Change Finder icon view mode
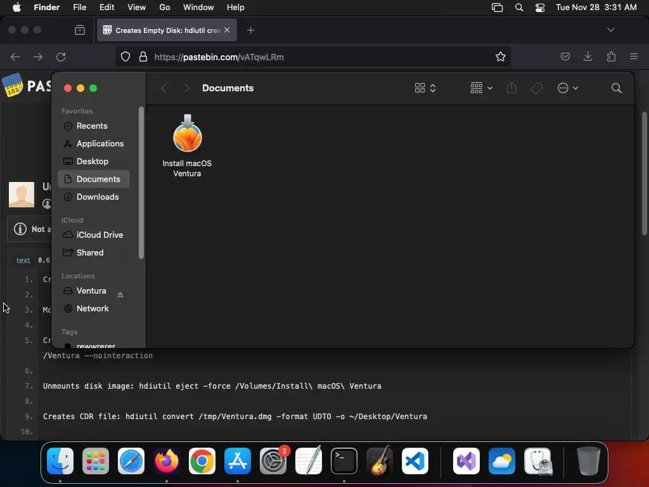This screenshot has width=649, height=487. 425,88
